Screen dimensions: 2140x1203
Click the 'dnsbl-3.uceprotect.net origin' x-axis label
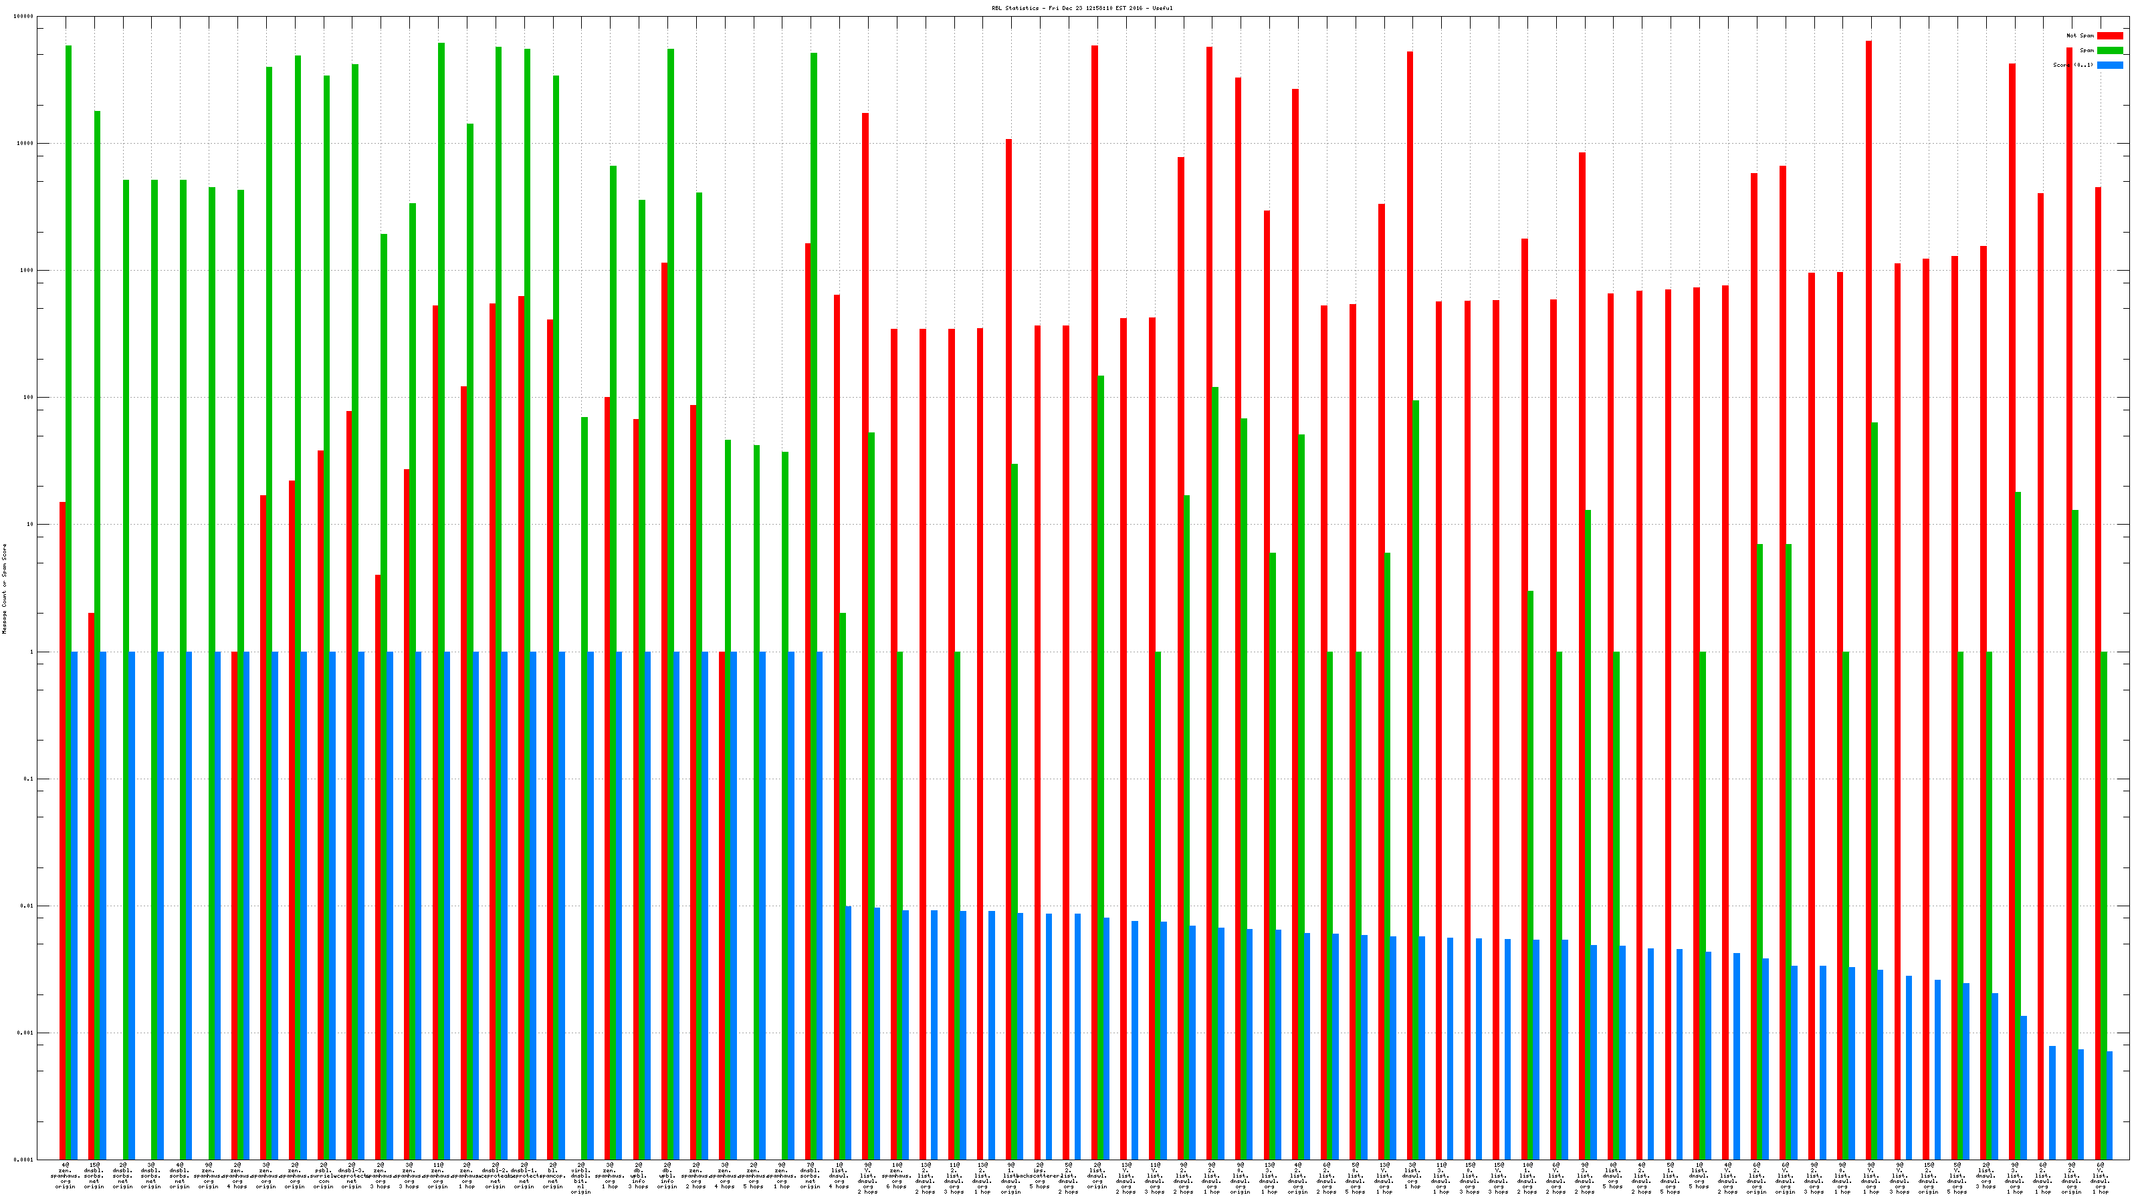click(x=351, y=1176)
